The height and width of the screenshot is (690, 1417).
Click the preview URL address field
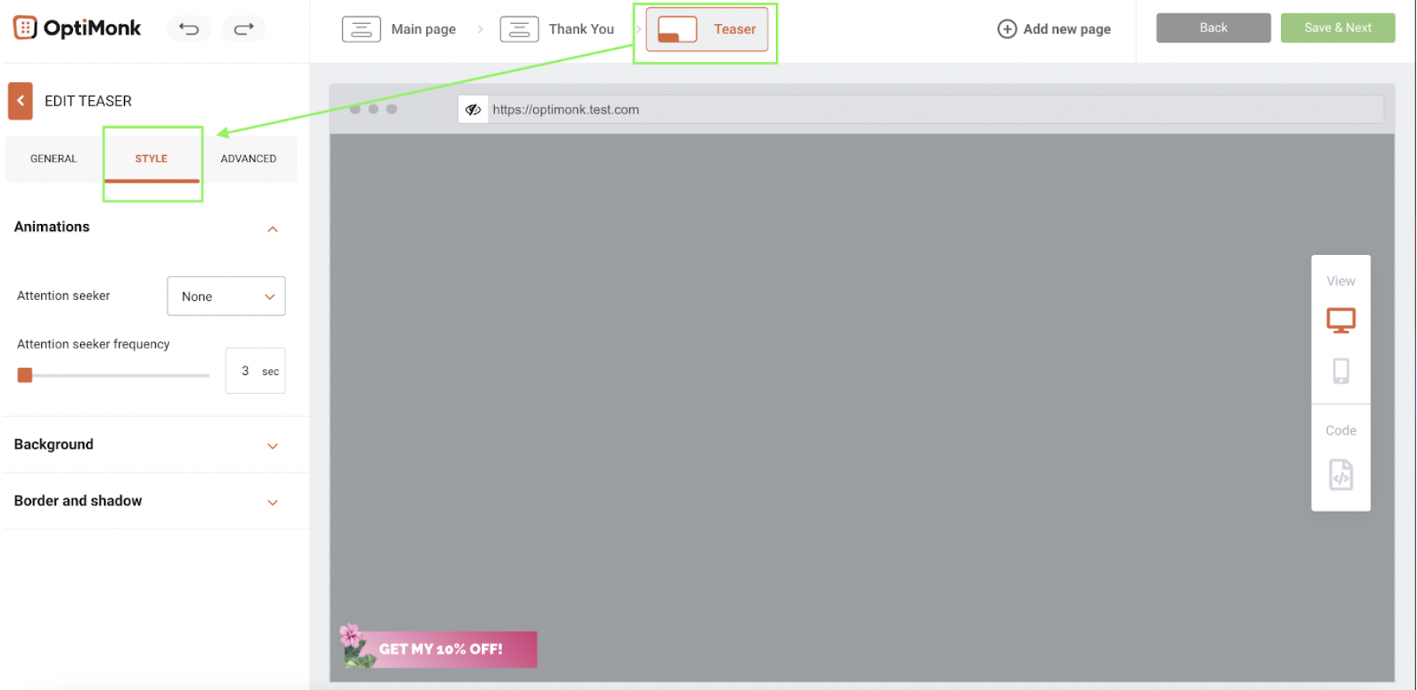click(935, 109)
